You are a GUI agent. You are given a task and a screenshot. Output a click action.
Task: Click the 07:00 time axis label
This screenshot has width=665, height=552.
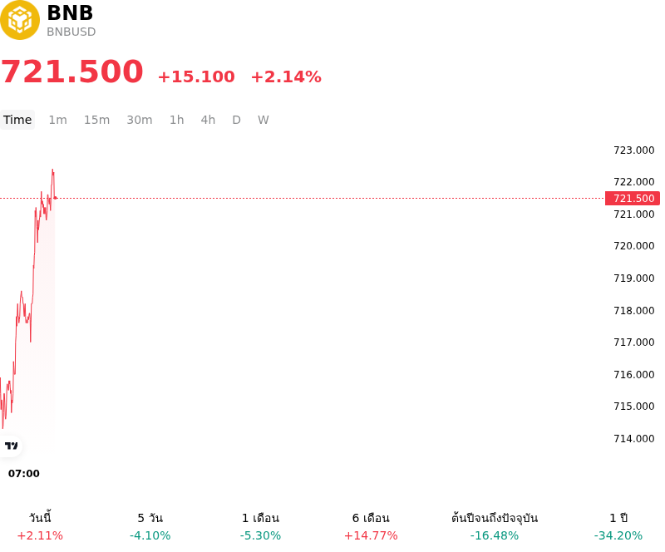pyautogui.click(x=24, y=474)
